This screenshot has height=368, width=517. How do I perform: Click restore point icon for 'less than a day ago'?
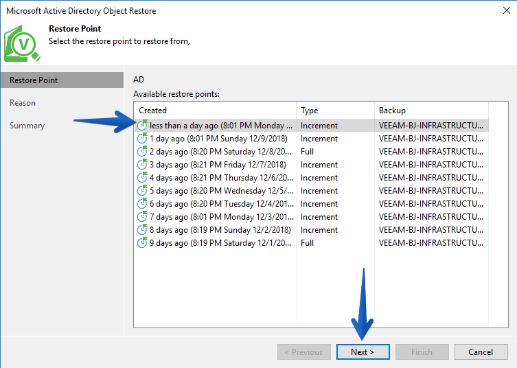142,125
